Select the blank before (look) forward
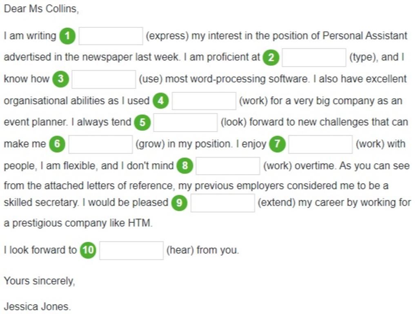 185,122
